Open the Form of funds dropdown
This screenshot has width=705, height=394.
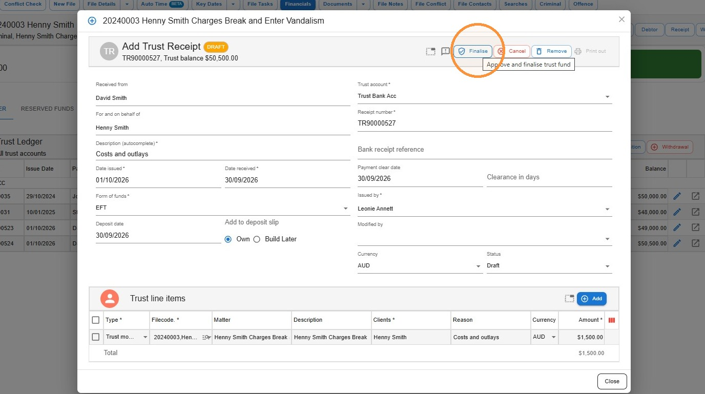coord(346,209)
